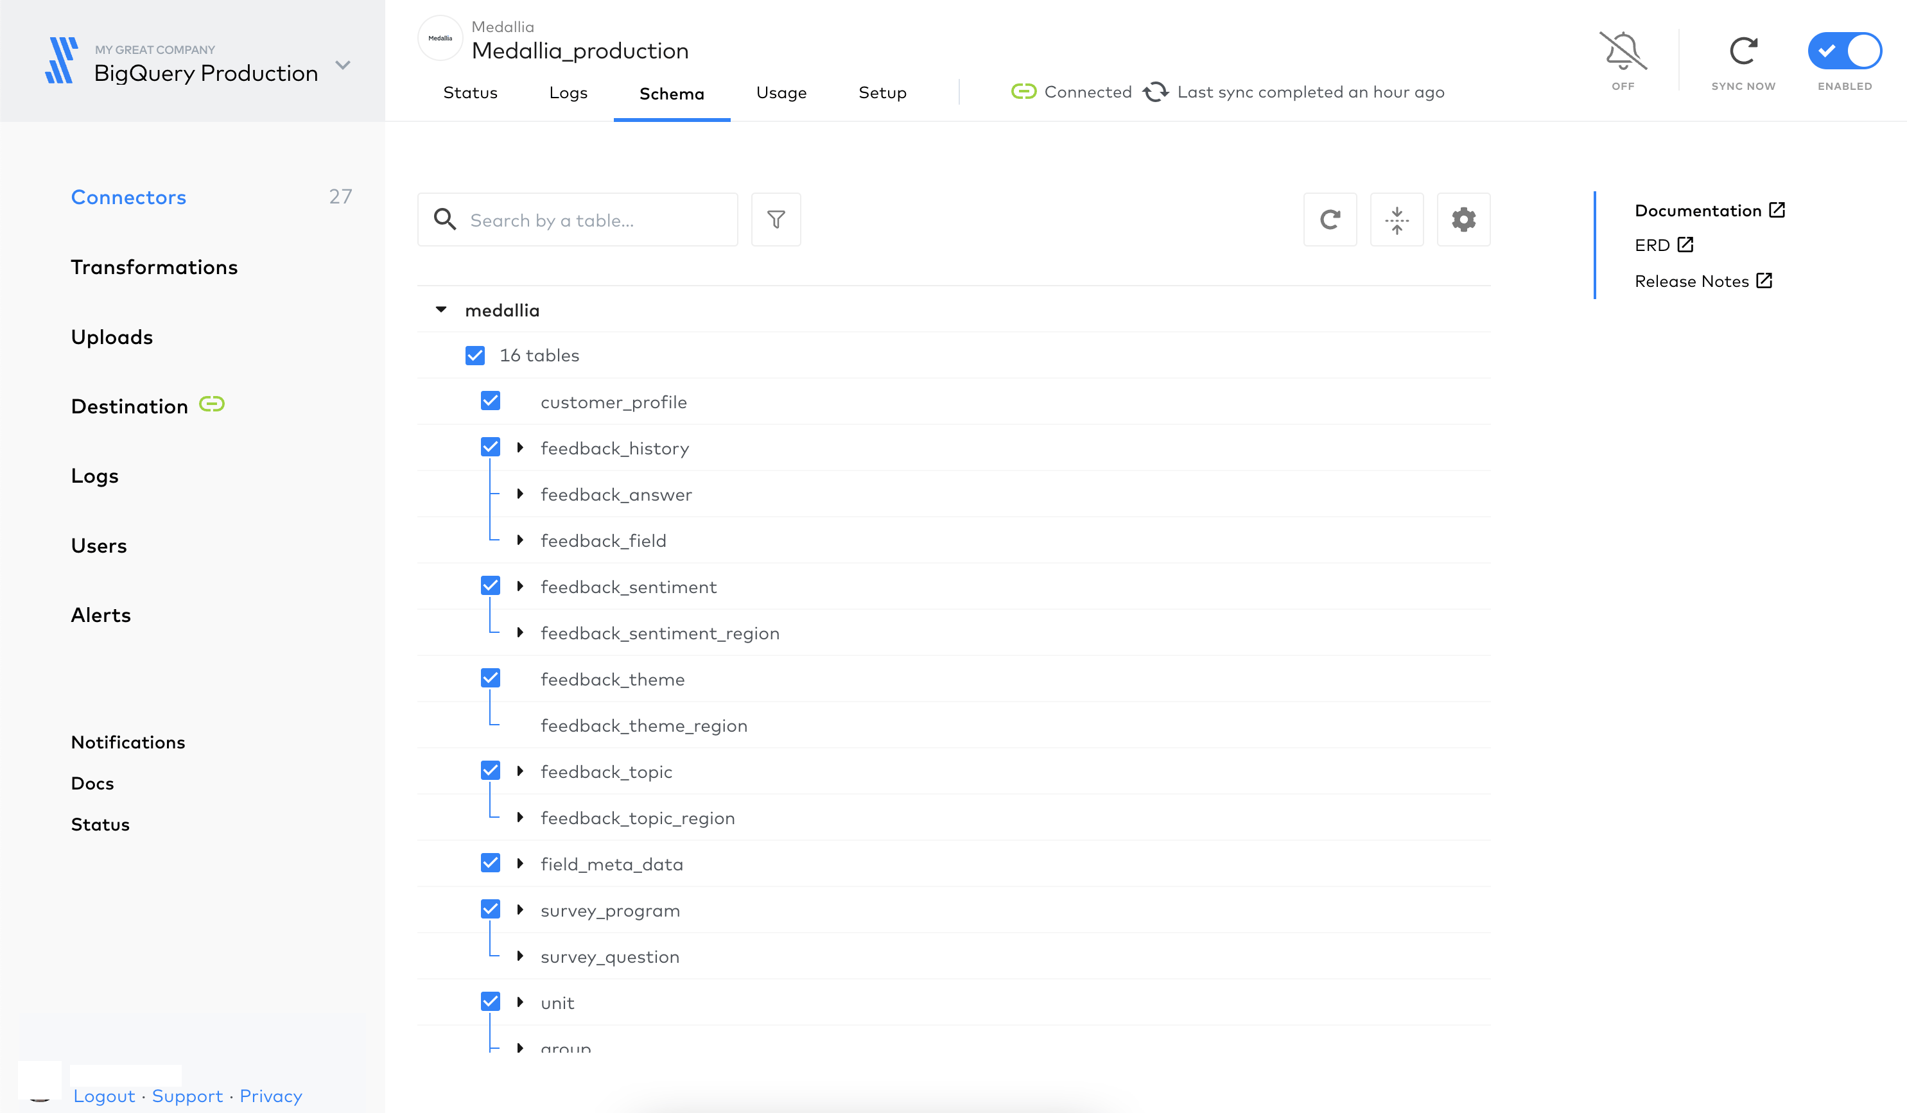Open sidebar Logs page
Screen dimensions: 1907x1113
[94, 476]
